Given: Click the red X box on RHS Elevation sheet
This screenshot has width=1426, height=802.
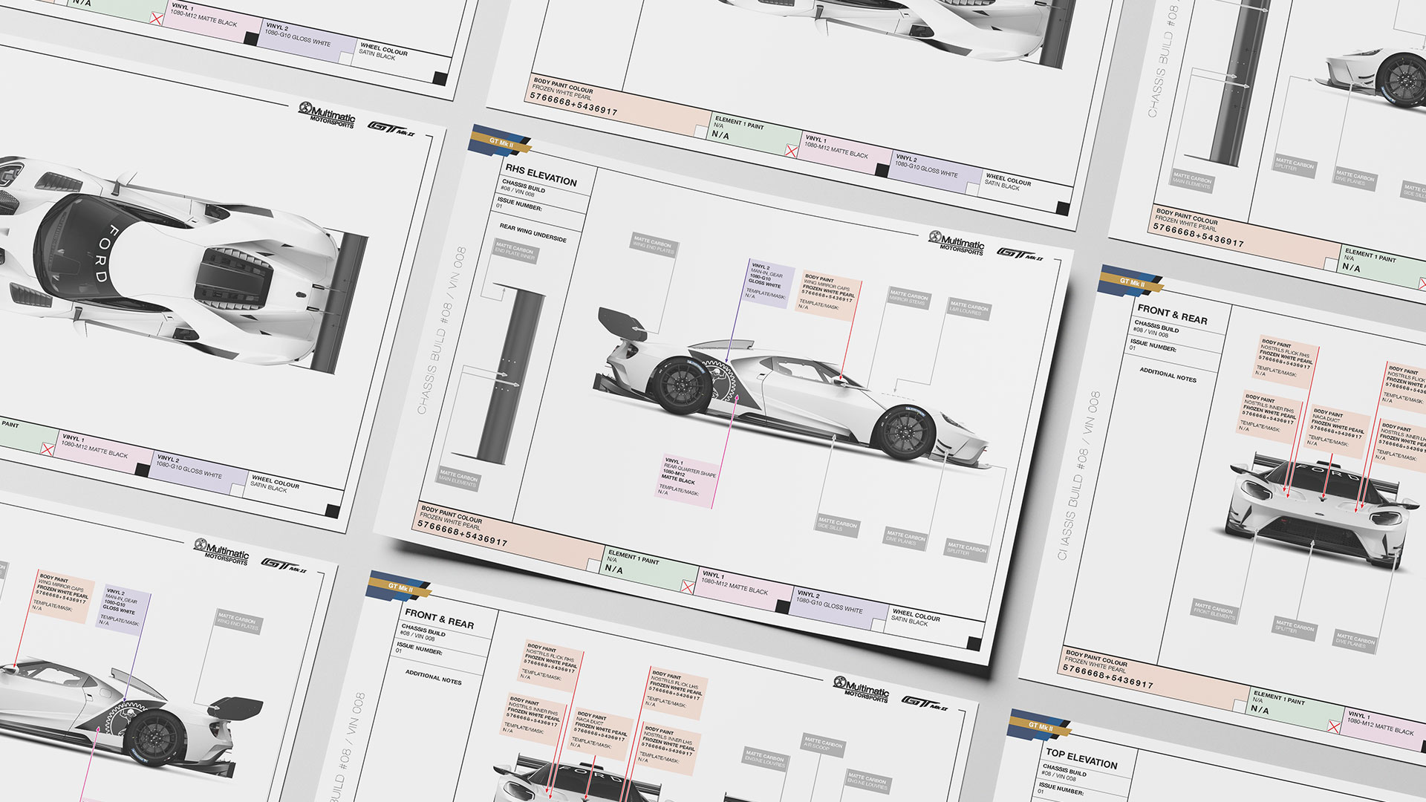Looking at the screenshot, I should tap(688, 587).
